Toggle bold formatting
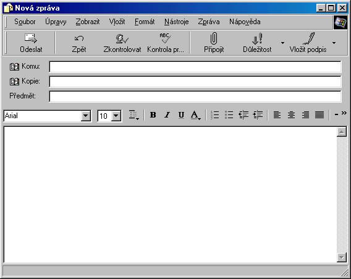 [x=153, y=115]
